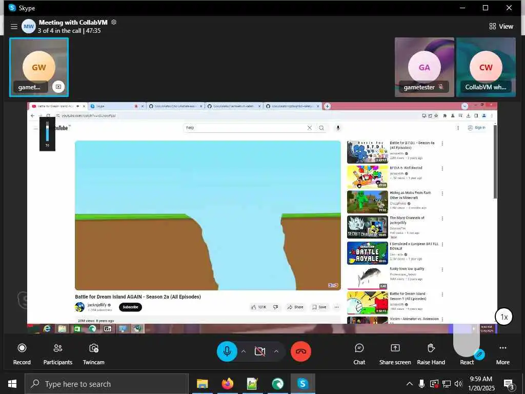Raise Hand in the meeting

pyautogui.click(x=431, y=354)
